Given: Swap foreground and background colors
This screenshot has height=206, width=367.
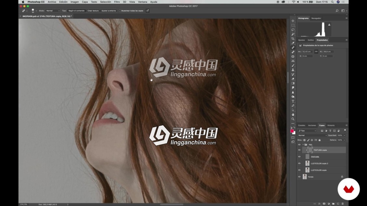Looking at the screenshot, I should point(295,128).
